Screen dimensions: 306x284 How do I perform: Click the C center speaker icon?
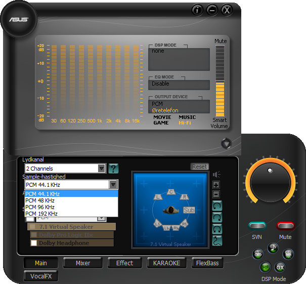[171, 192]
